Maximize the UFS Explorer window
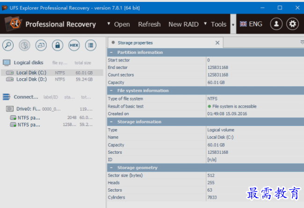The height and width of the screenshot is (208, 304). click(x=280, y=8)
